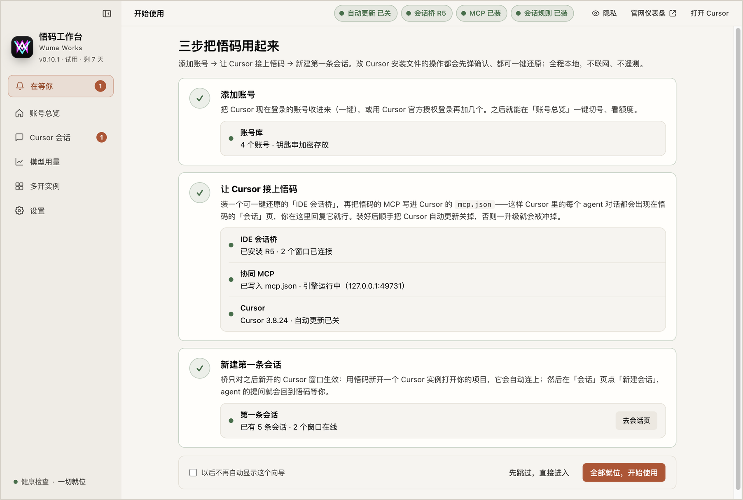Toggle privacy mode via 隐私
The image size is (743, 500).
coord(604,13)
